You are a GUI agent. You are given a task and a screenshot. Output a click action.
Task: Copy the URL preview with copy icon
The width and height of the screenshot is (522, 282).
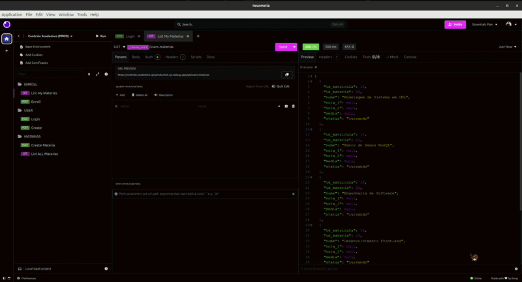[x=287, y=75]
